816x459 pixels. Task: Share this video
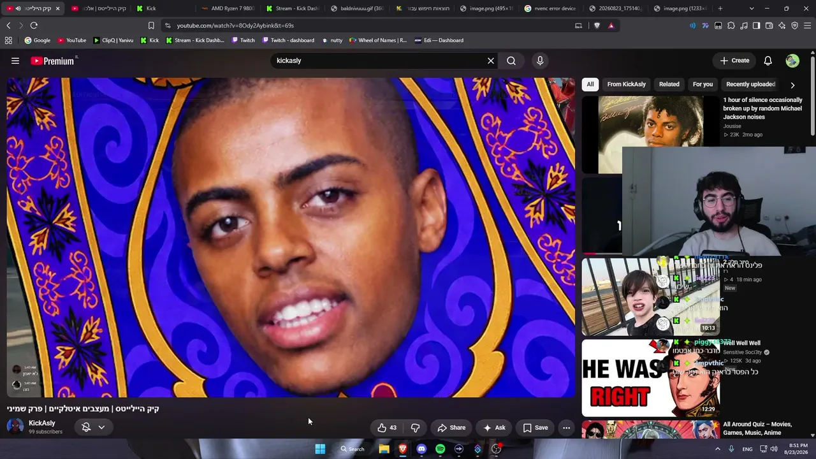(451, 428)
